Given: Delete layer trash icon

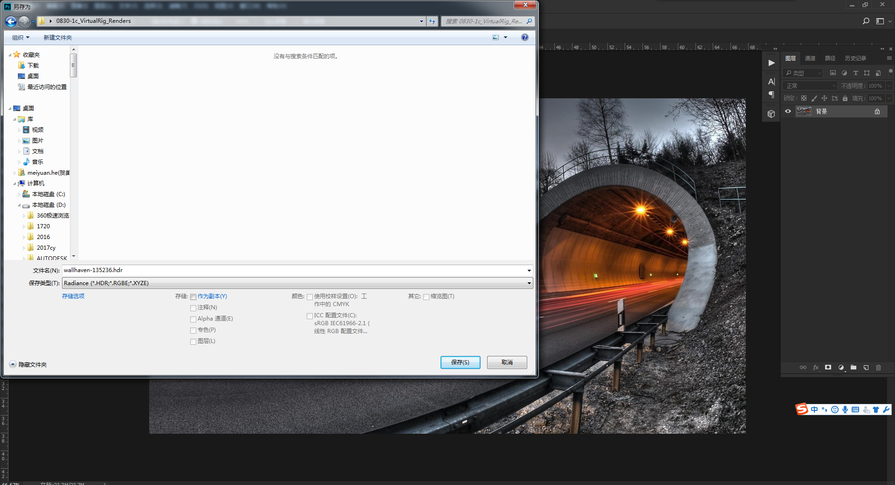Looking at the screenshot, I should (x=879, y=368).
